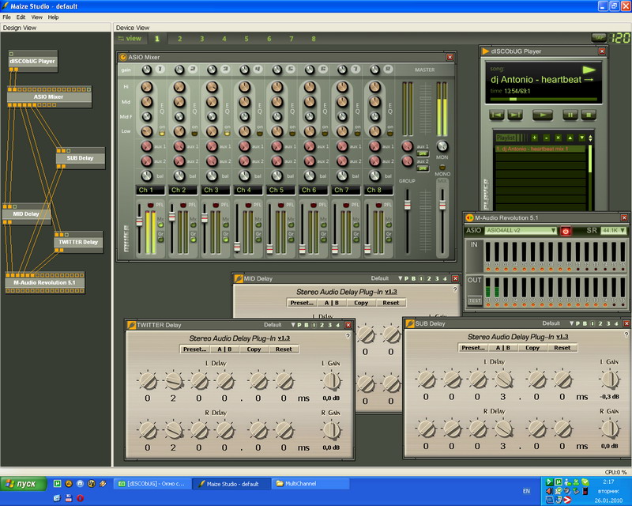Switch to device view tab 2
The width and height of the screenshot is (632, 506).
(179, 38)
